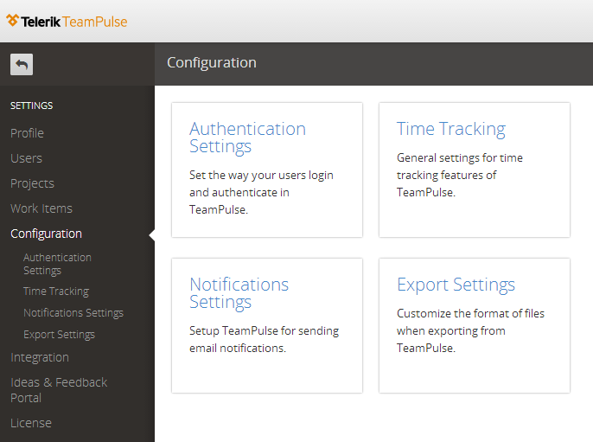
Task: Open the Profile settings page
Action: click(28, 133)
